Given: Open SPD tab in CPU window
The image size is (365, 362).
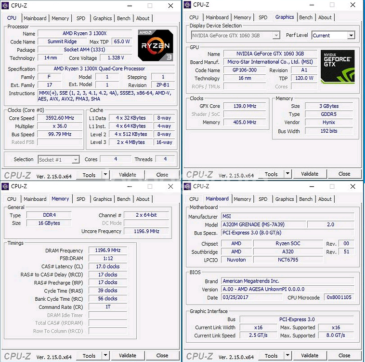Looking at the screenshot, I should [x=81, y=18].
